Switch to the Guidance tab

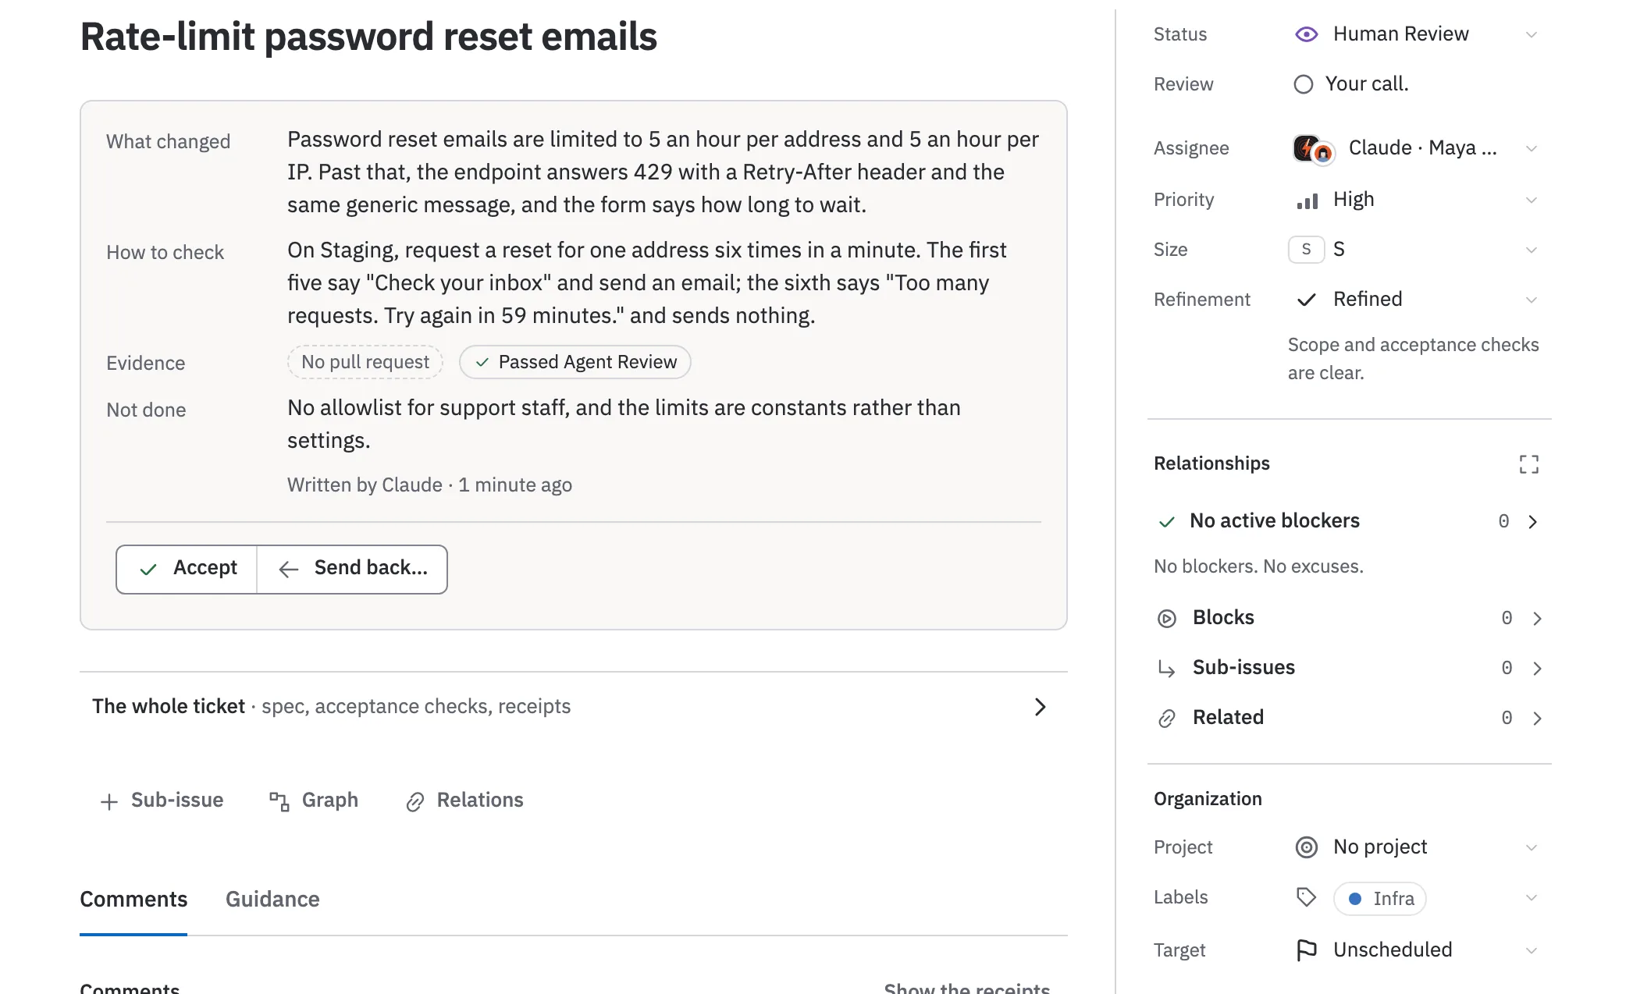pos(272,900)
